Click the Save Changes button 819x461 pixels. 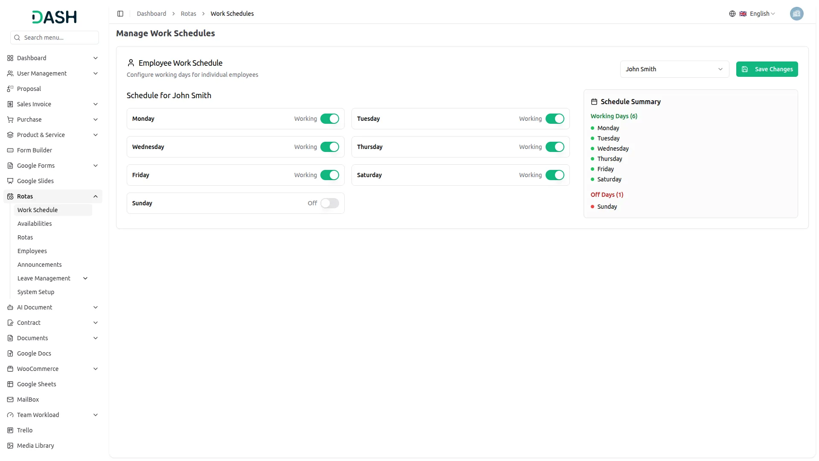coord(767,69)
